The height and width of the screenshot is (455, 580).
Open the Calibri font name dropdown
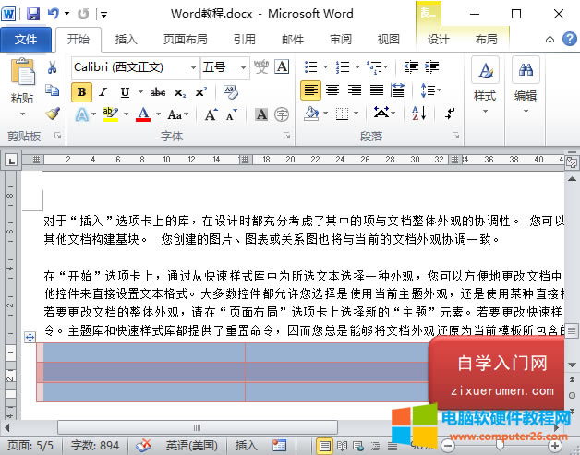(x=193, y=67)
